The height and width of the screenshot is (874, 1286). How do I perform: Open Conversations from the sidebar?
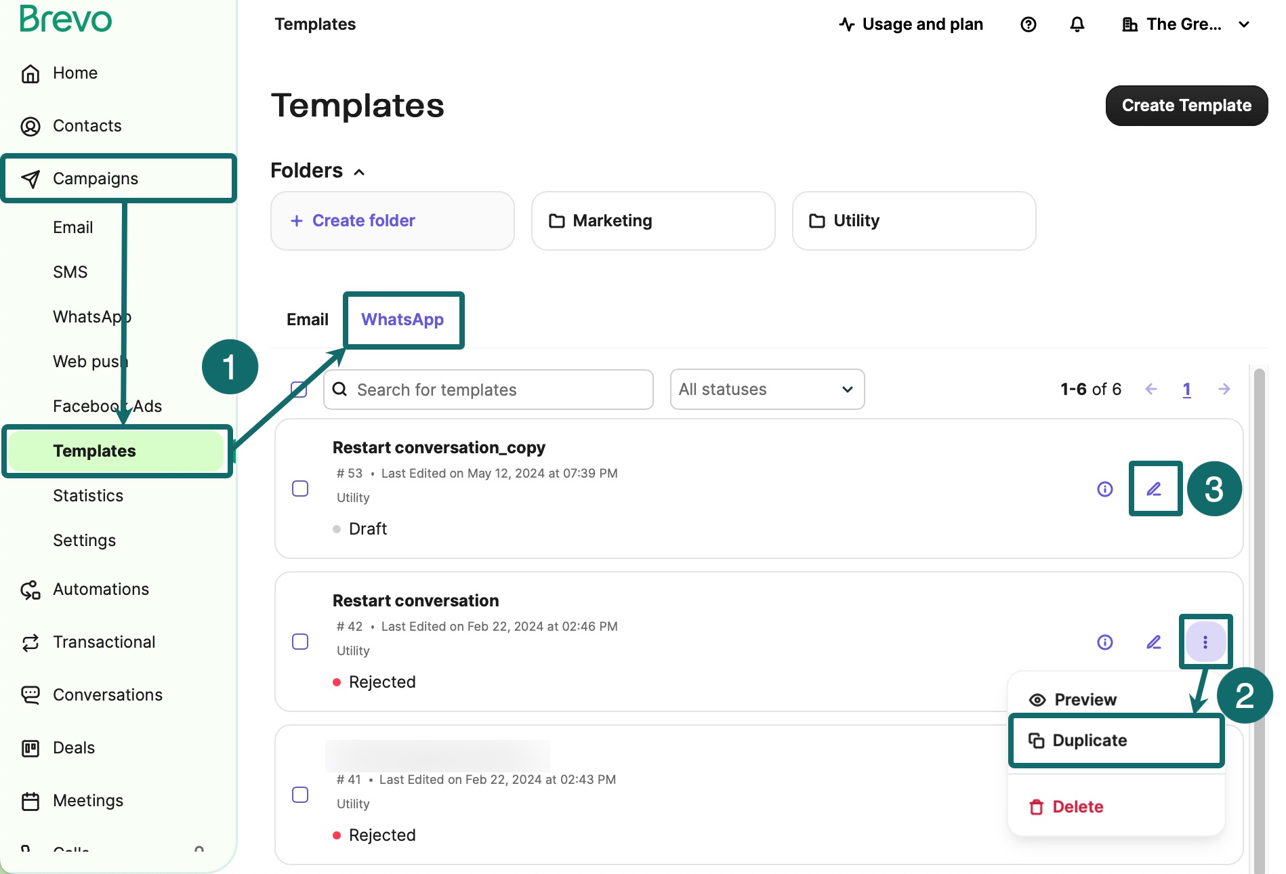(x=107, y=694)
